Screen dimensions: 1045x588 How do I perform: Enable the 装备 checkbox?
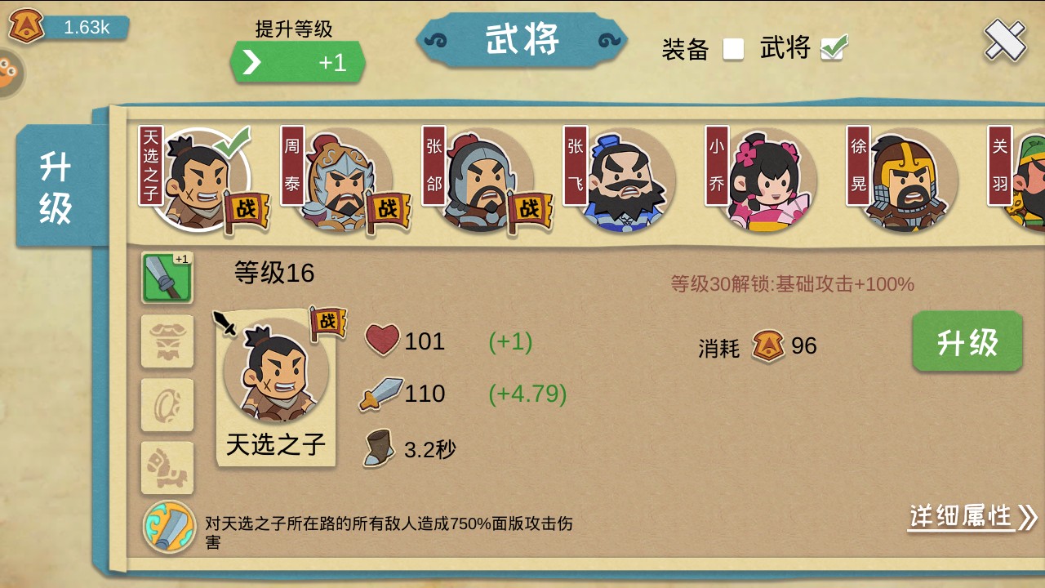(733, 49)
